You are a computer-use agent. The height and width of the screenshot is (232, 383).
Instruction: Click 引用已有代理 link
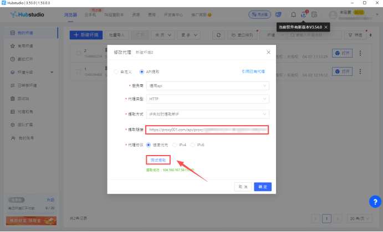pos(253,72)
